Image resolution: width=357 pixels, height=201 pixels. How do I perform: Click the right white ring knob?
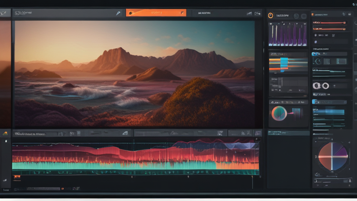pos(326,86)
